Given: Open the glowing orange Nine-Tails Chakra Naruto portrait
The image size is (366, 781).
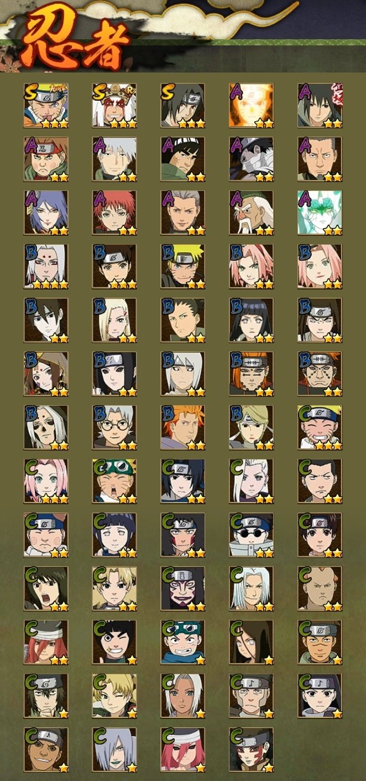Looking at the screenshot, I should pos(251,105).
